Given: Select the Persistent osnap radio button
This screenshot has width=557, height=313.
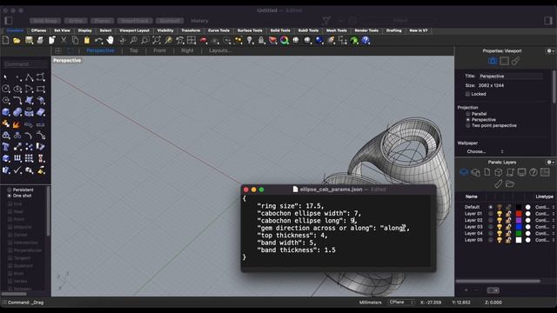Looking at the screenshot, I should (10, 190).
